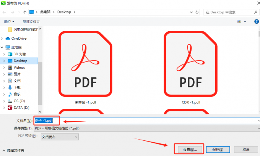The image size is (260, 156).
Task: Open the 保存类型 dropdown
Action: pos(147,129)
